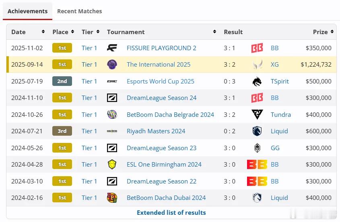Viewport: 340px width, 222px height.
Task: Sort table by Tournament column arrows
Action: point(214,32)
